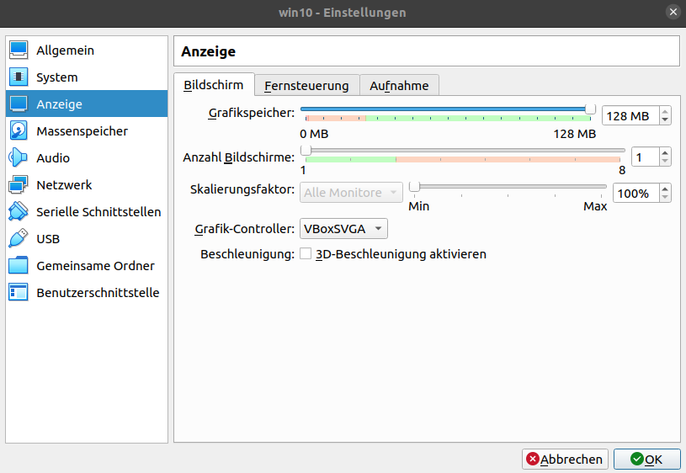The image size is (686, 473).
Task: Increase Anzahl Bildschirme with up arrow
Action: 665,152
